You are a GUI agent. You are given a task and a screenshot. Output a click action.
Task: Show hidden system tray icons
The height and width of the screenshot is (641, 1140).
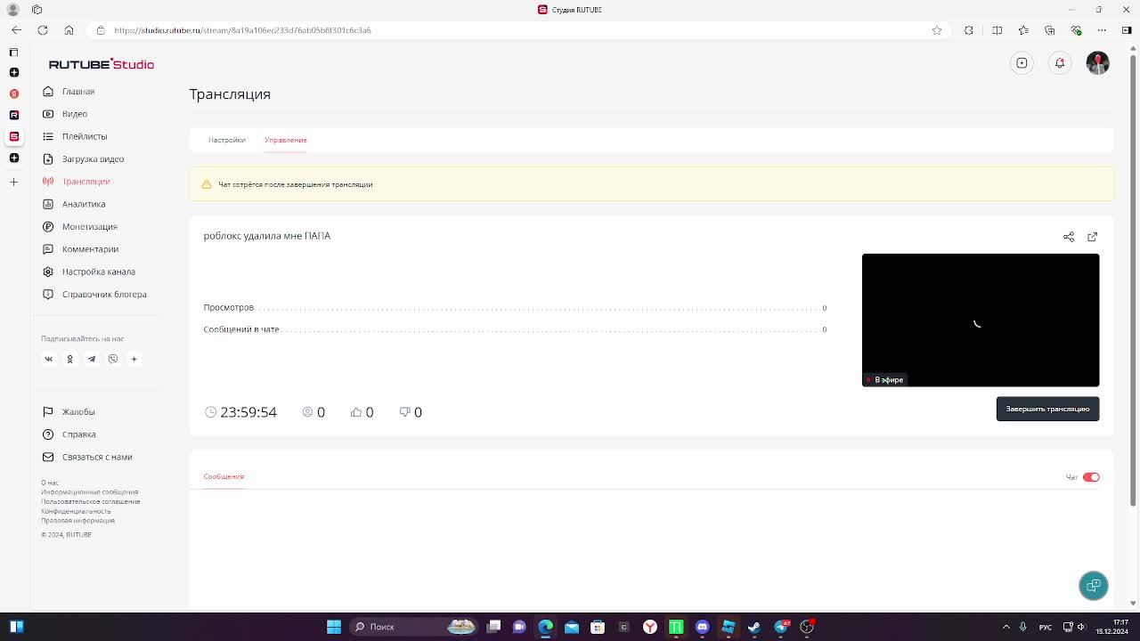tap(1006, 627)
